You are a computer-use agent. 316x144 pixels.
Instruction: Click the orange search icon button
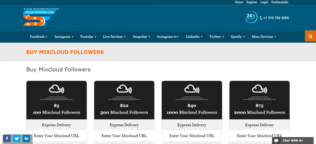coord(310,36)
